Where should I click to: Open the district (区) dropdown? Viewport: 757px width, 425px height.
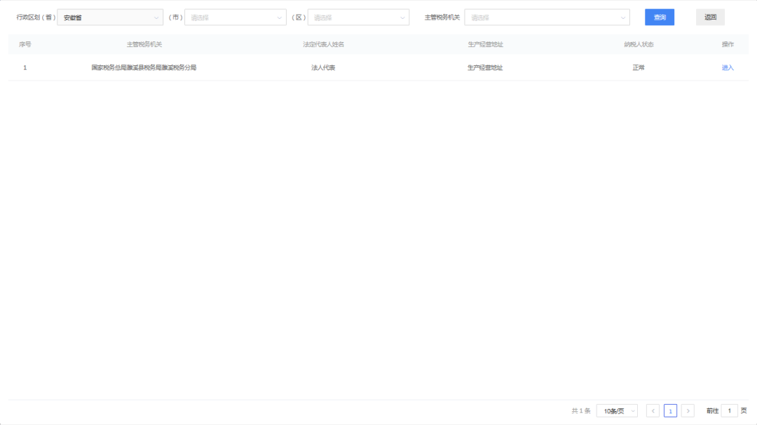point(358,18)
